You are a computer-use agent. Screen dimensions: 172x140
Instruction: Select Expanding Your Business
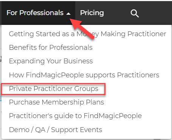pyautogui.click(x=51, y=61)
